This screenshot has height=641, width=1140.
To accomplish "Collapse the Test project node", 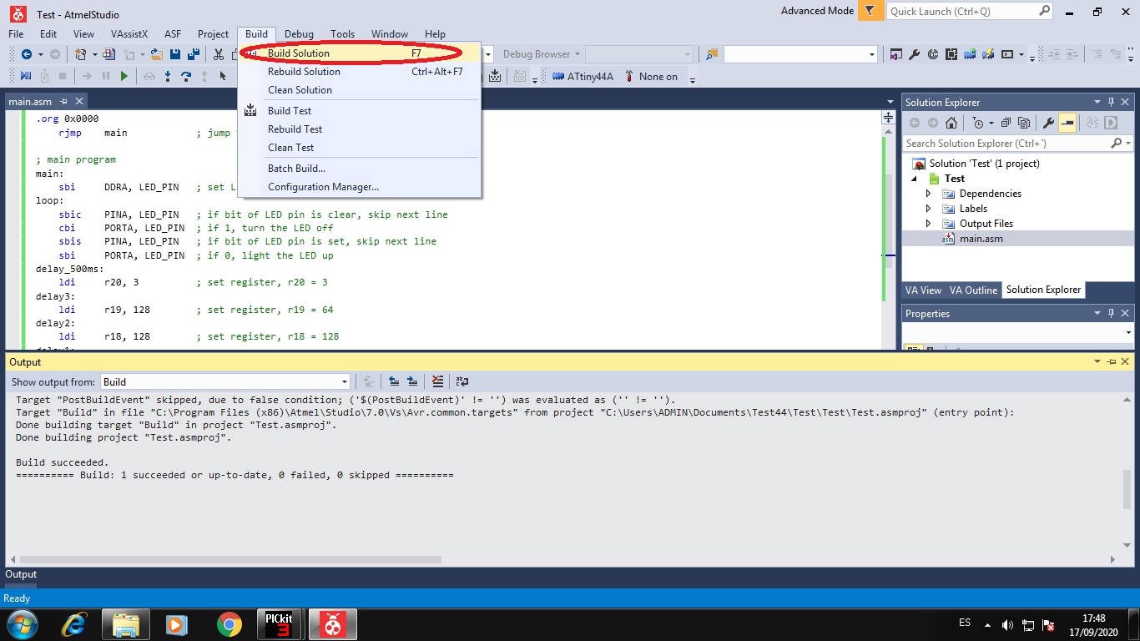I will coord(914,179).
